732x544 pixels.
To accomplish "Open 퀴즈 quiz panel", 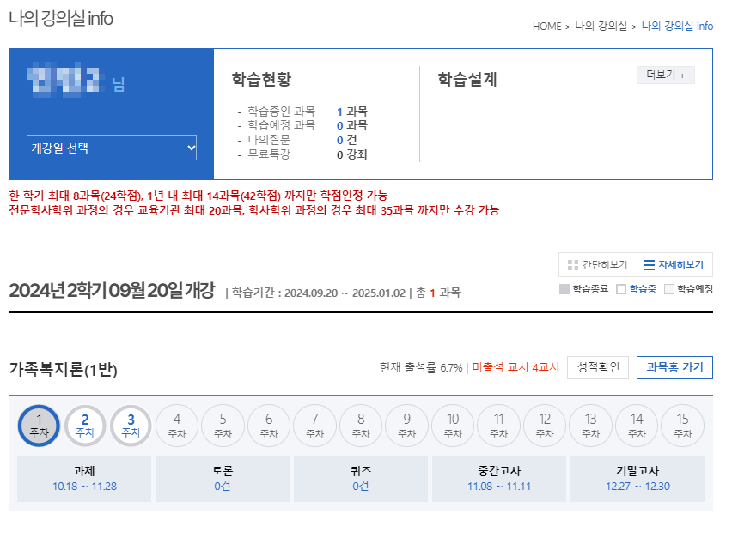I will (x=361, y=478).
